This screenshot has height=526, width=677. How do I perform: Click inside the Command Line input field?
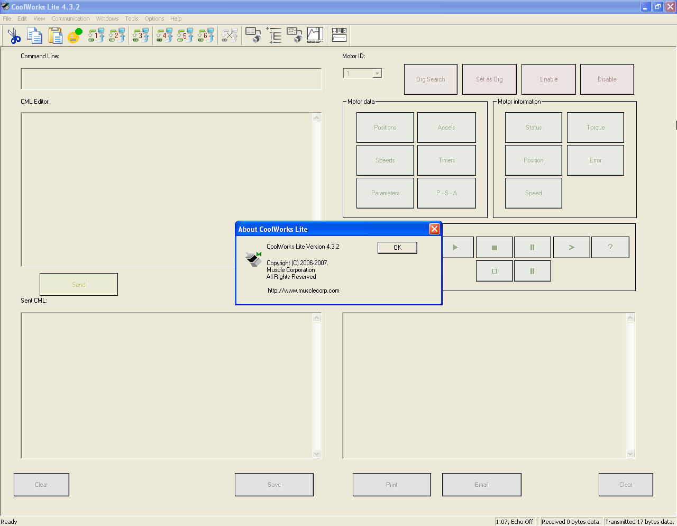171,79
